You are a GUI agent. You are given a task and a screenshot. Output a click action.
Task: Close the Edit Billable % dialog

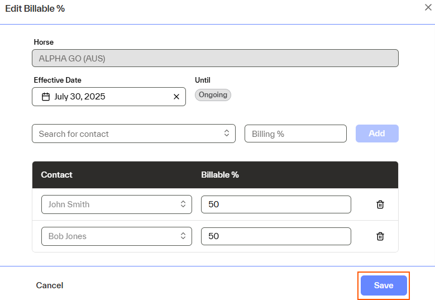click(428, 7)
